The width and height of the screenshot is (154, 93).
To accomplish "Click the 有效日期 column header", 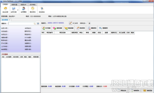I will (36, 57).
